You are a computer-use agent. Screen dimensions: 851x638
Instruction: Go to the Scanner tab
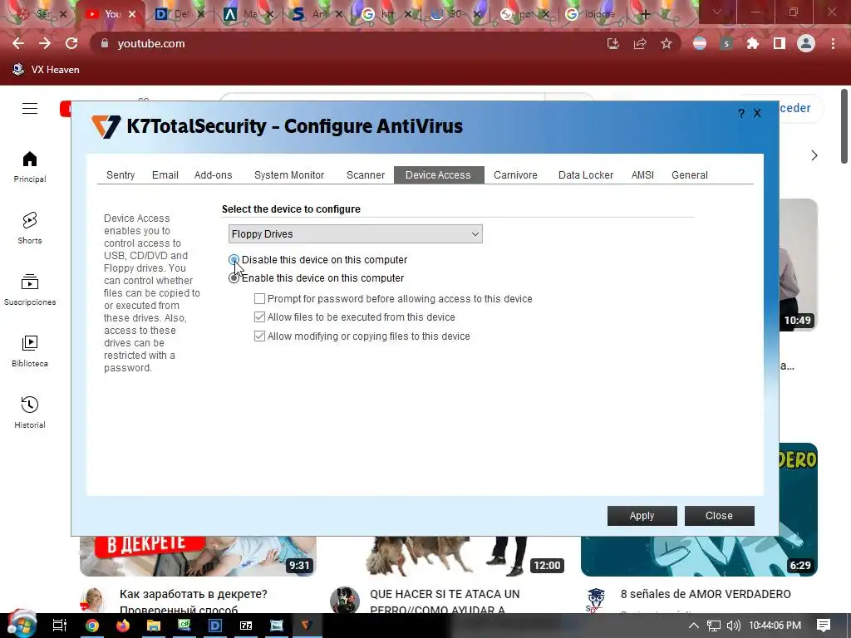click(x=366, y=175)
